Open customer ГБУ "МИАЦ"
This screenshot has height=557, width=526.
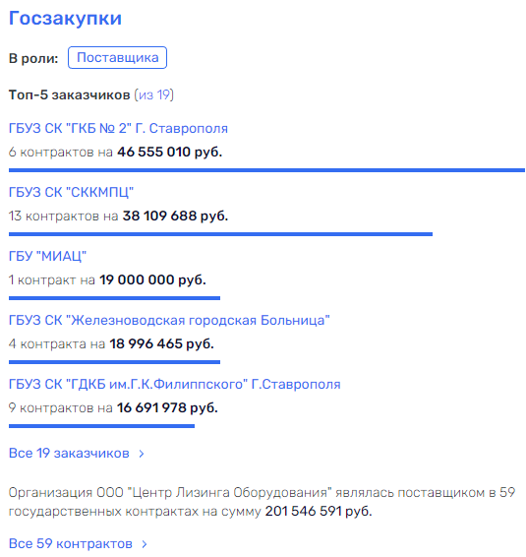pyautogui.click(x=47, y=256)
